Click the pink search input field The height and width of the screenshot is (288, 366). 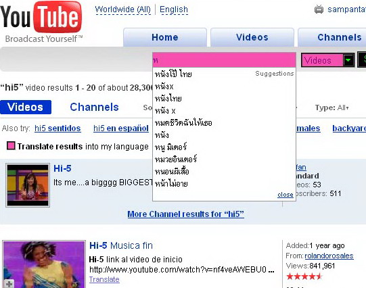coord(224,60)
